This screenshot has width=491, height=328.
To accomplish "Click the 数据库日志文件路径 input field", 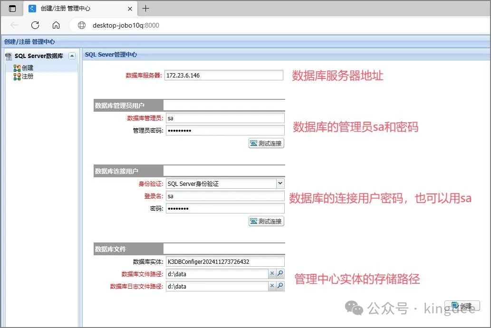I will (217, 286).
